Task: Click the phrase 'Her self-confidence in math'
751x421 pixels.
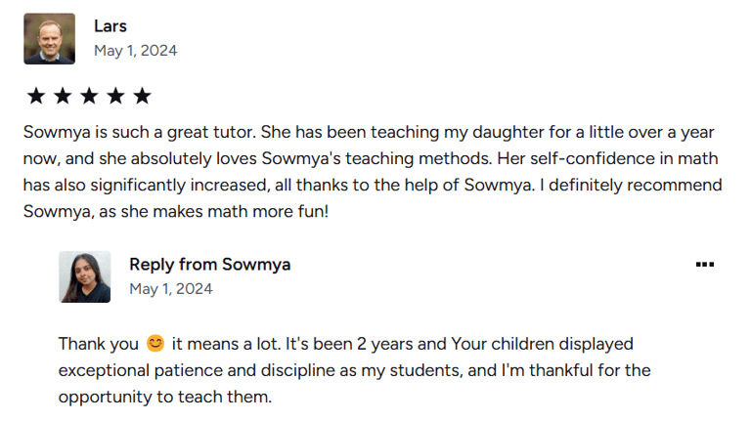Action: 608,158
